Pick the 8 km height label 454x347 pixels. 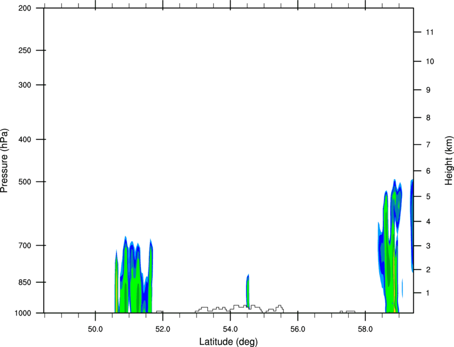point(428,118)
